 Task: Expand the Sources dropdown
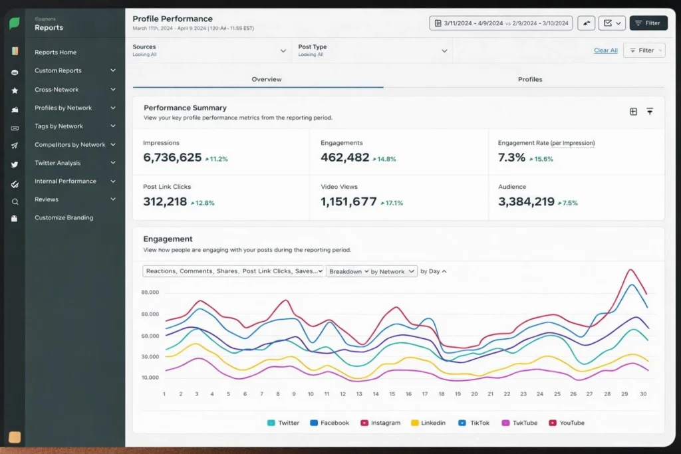pos(211,51)
